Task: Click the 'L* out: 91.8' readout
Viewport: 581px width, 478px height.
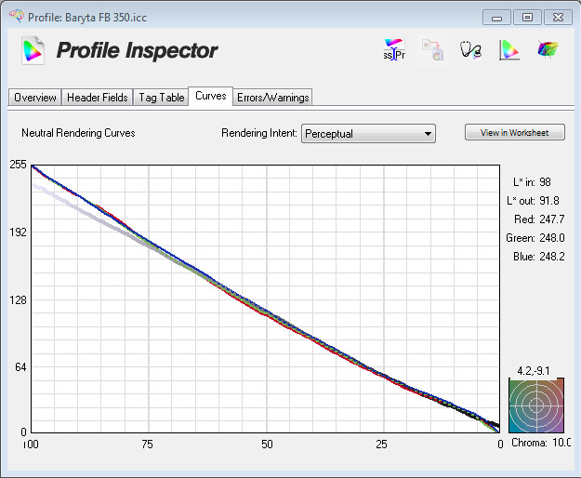Action: click(533, 201)
